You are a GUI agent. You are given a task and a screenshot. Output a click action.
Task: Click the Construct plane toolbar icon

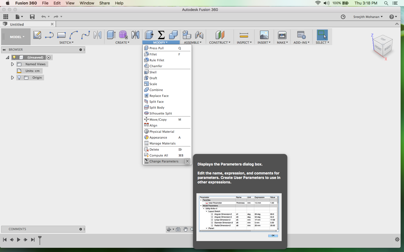(220, 35)
